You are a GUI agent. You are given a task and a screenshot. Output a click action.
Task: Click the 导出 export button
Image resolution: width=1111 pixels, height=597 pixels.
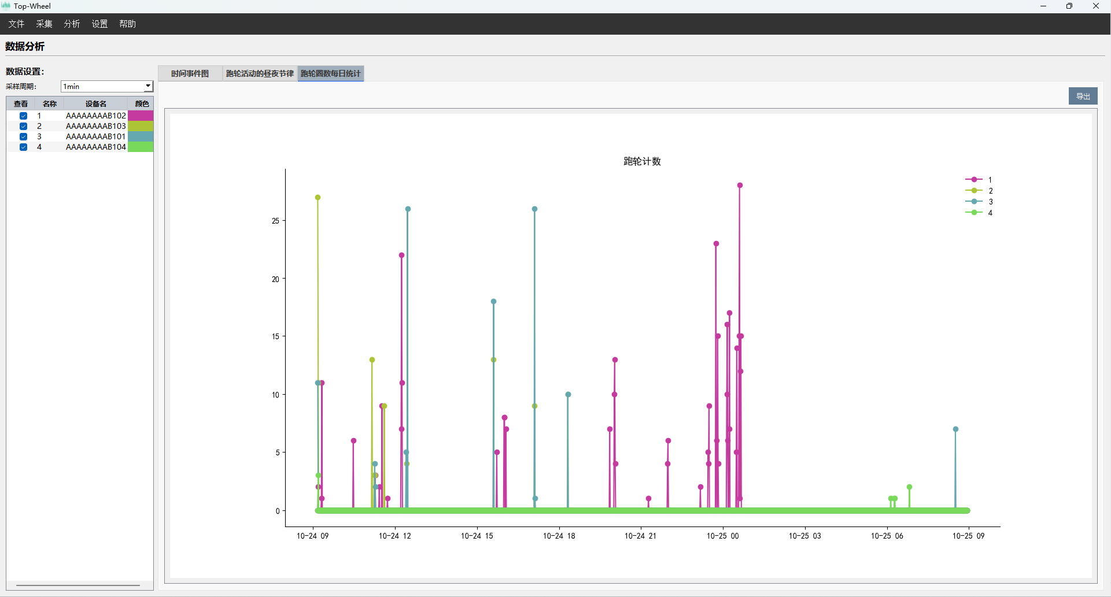point(1083,96)
